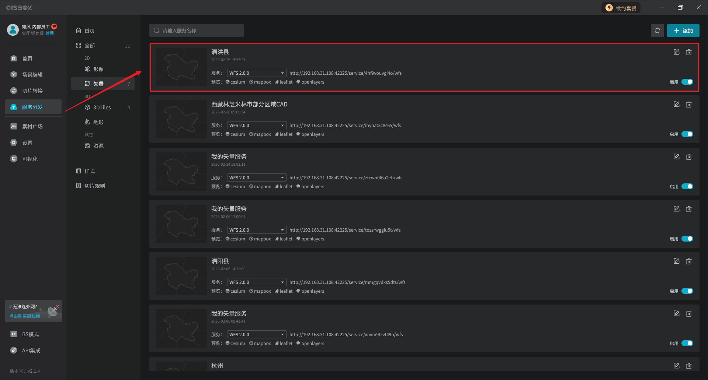Delete the 西藏林芝米林市部分区域CAD service
Screen dimensions: 708x380
(x=688, y=105)
